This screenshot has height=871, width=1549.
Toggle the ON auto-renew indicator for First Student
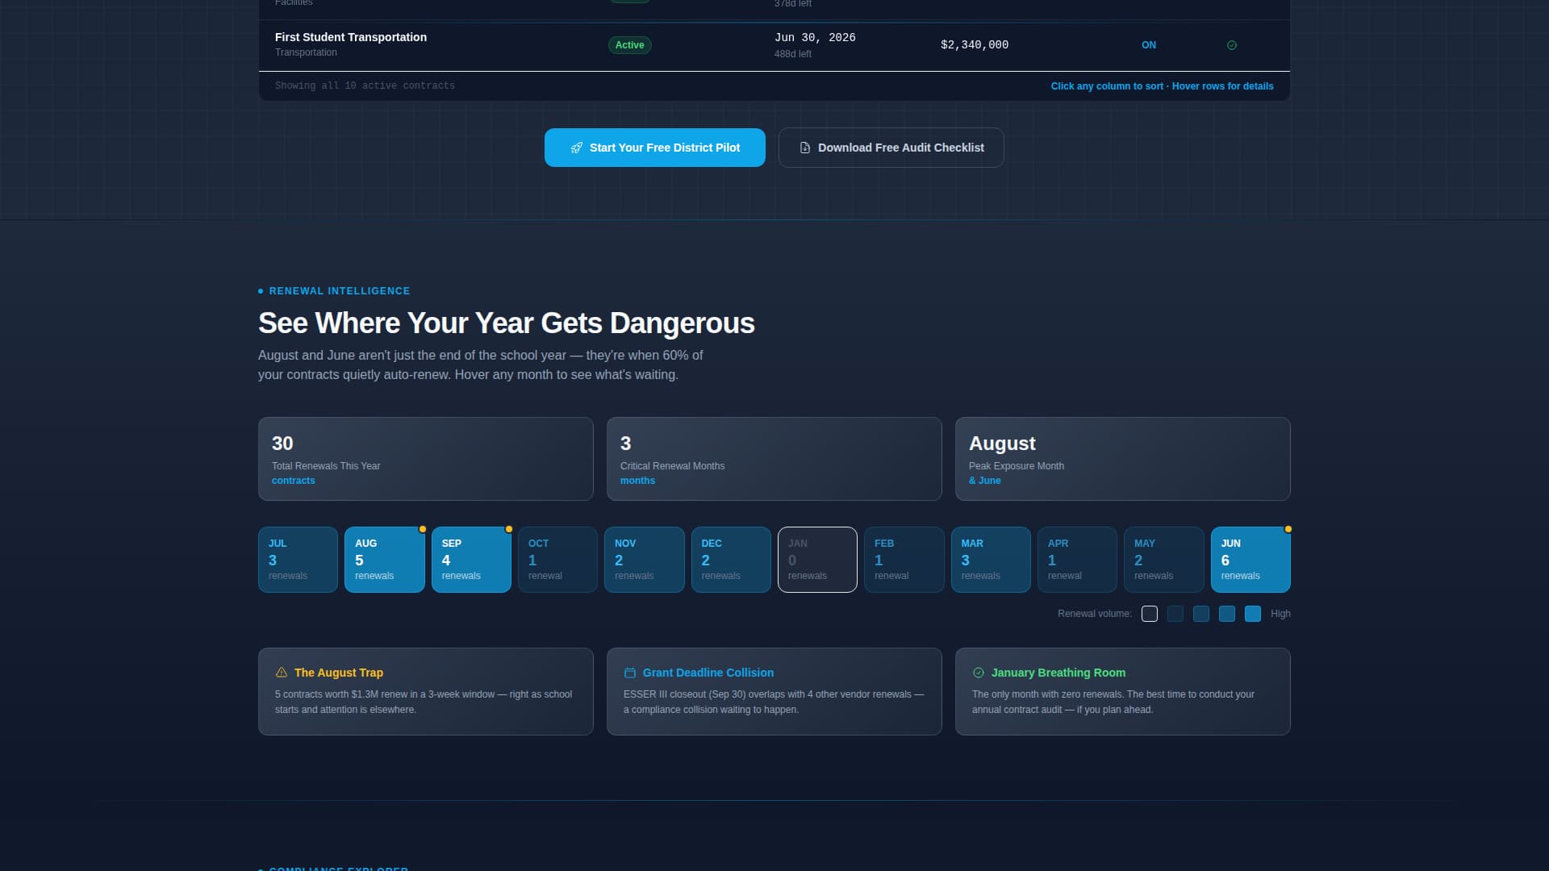tap(1149, 45)
